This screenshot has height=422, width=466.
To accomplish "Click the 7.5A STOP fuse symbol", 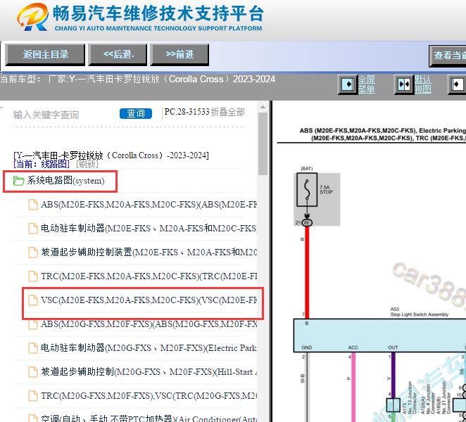I will click(307, 189).
